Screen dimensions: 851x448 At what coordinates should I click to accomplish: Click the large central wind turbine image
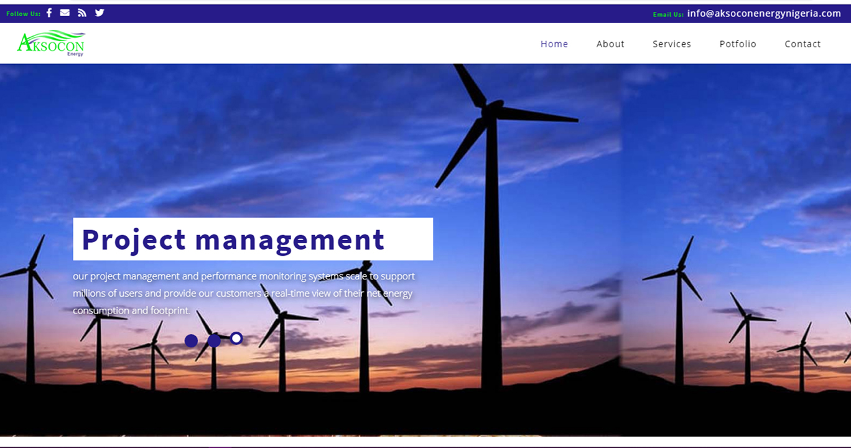coord(491,187)
